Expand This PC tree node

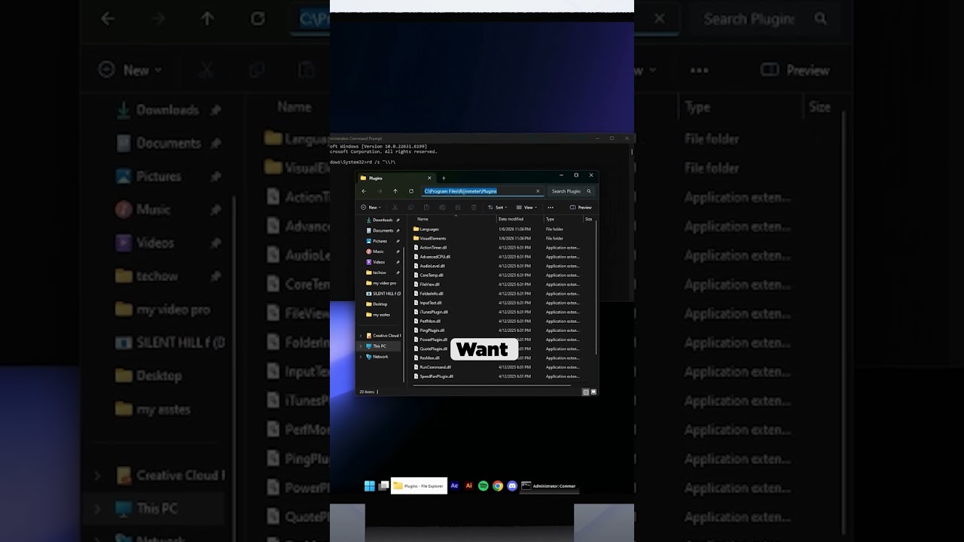click(361, 346)
